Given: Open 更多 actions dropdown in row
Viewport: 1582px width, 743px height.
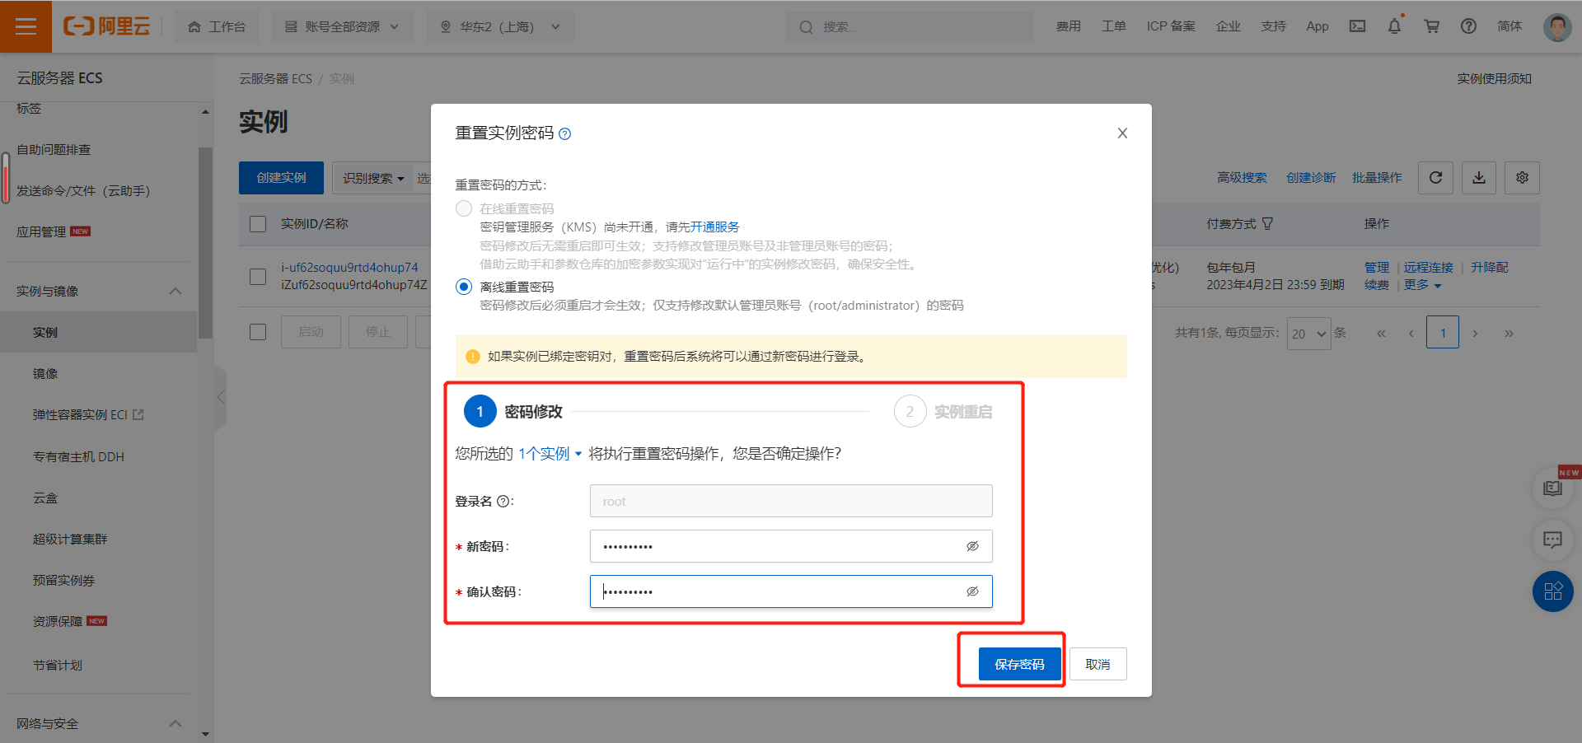Looking at the screenshot, I should coord(1422,285).
